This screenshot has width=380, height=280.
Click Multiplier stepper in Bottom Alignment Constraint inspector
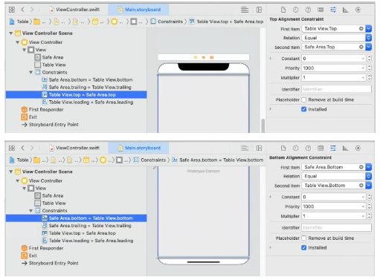370,216
